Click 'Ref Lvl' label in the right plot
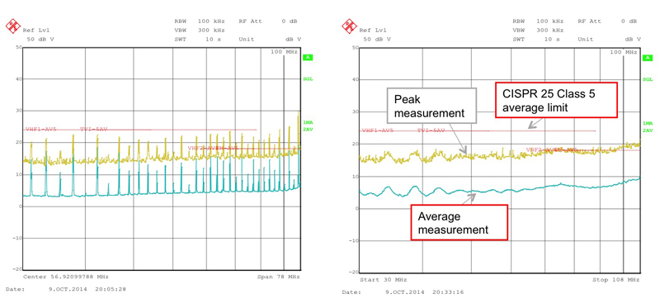The image size is (660, 308). (x=373, y=30)
